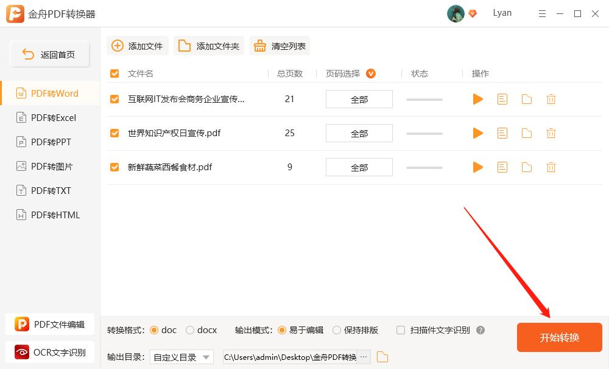This screenshot has width=609, height=369.
Task: Select docx as conversion format
Action: click(x=189, y=330)
